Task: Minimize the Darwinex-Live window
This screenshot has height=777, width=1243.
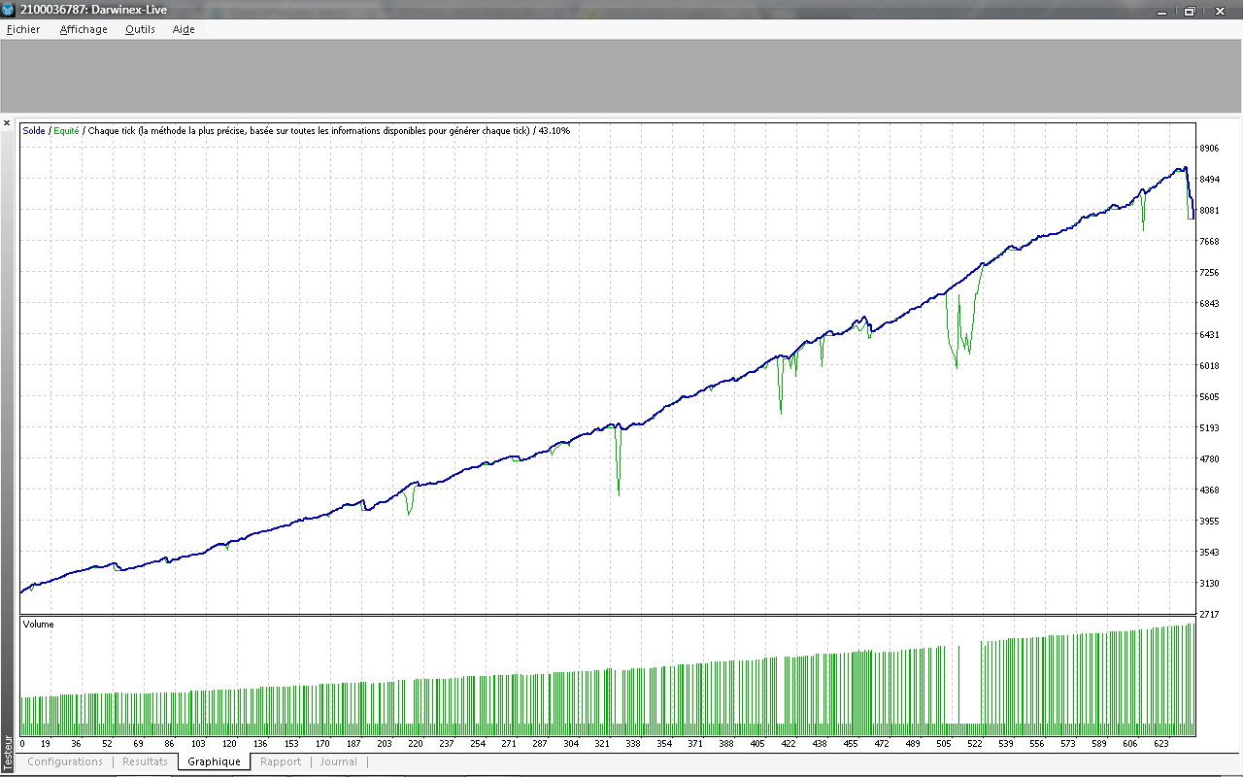Action: click(1161, 11)
